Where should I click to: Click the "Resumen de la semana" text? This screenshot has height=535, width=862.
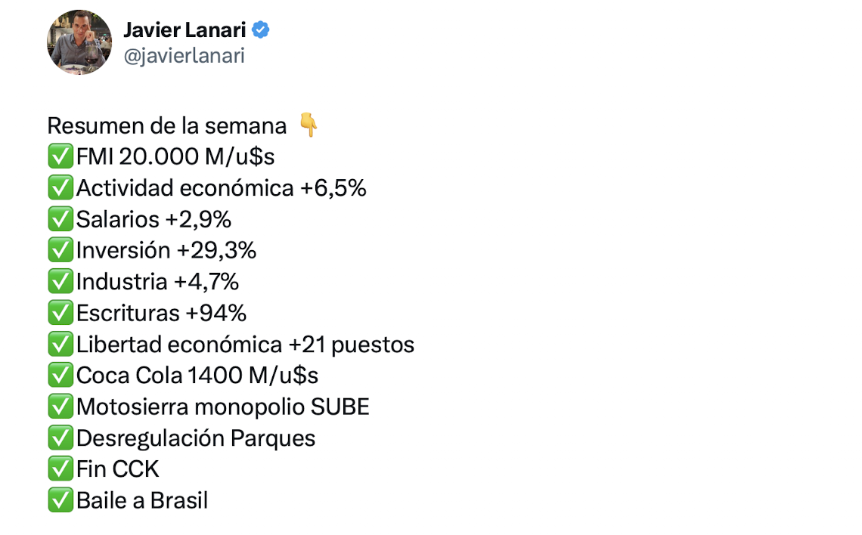pos(167,125)
